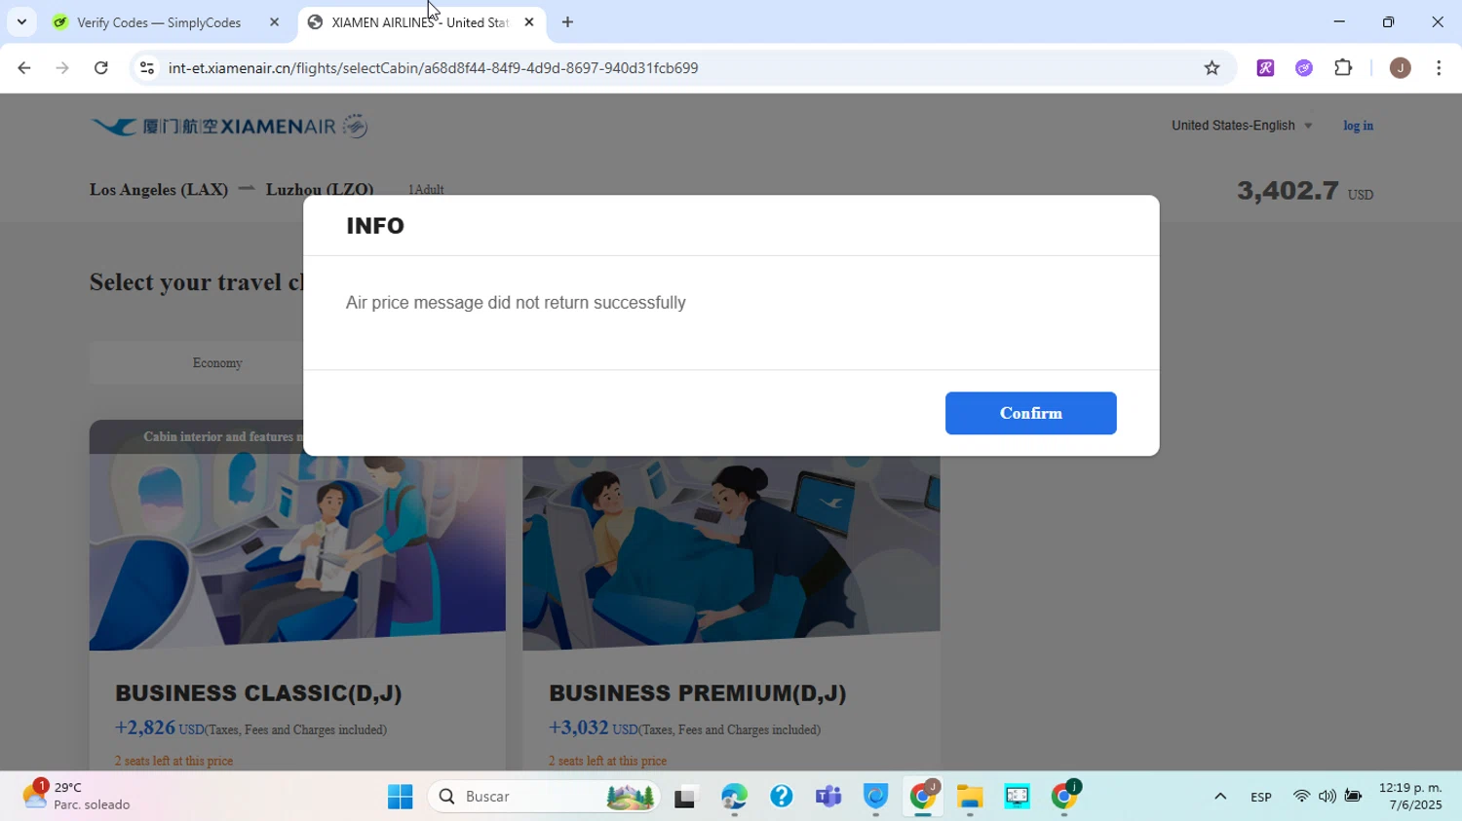Open File Explorer from taskbar

pyautogui.click(x=970, y=797)
